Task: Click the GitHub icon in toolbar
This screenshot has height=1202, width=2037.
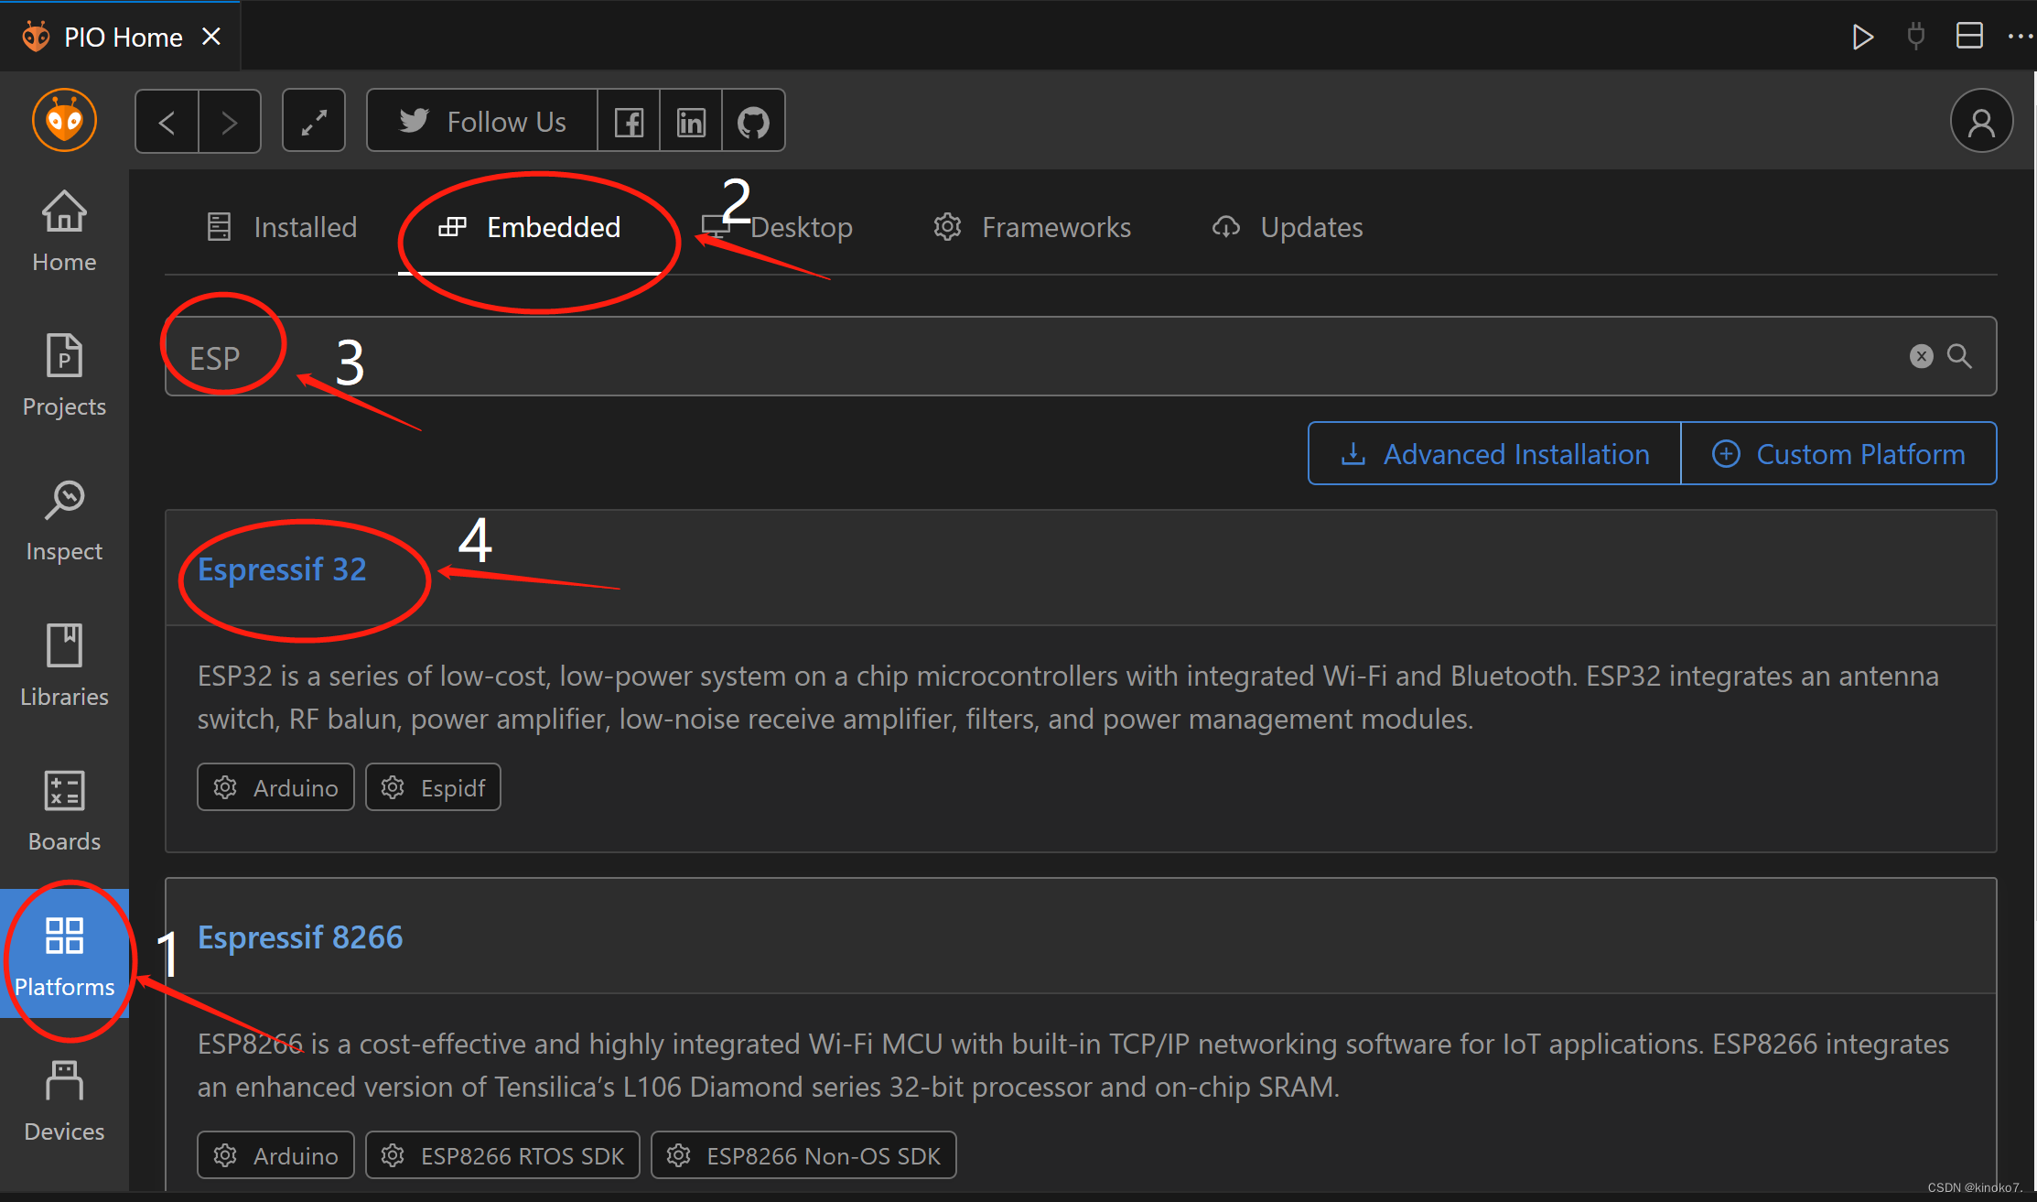Action: coord(753,122)
